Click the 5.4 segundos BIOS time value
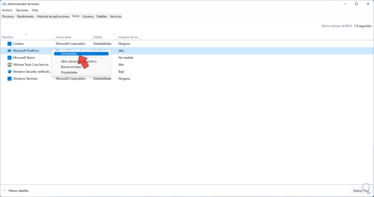The height and width of the screenshot is (197, 374). (x=363, y=26)
